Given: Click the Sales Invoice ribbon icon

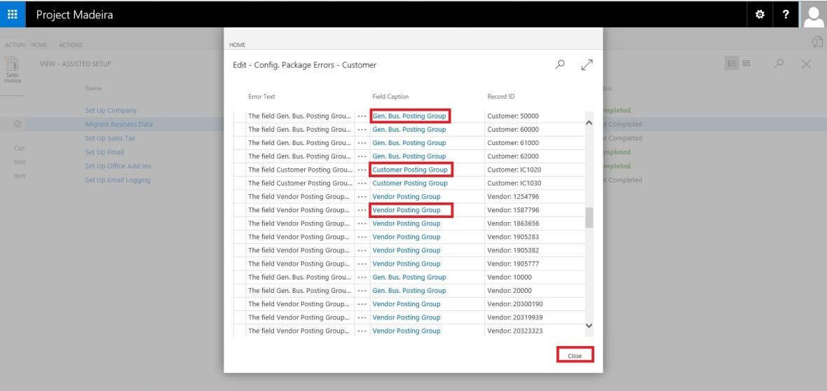Looking at the screenshot, I should tap(12, 70).
